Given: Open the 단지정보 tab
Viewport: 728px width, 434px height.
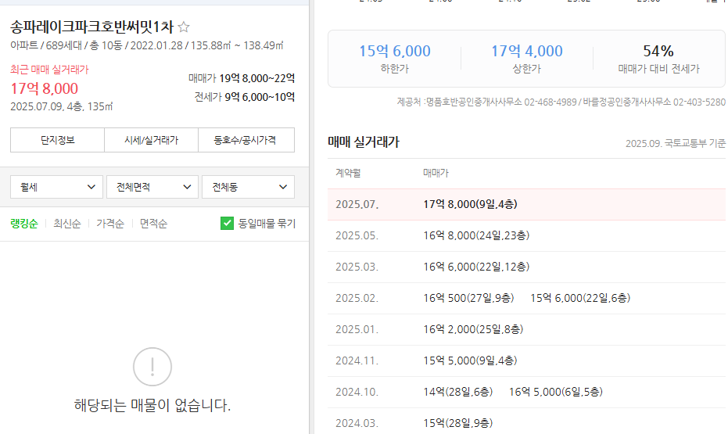Looking at the screenshot, I should (58, 140).
